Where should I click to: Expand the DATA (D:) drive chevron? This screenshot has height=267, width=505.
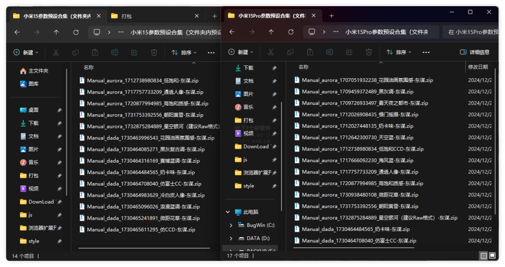coord(231,238)
